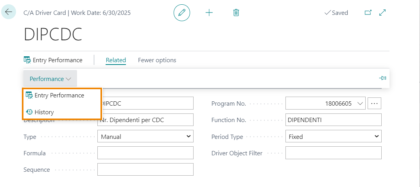Click the Sequence input field

click(x=145, y=169)
